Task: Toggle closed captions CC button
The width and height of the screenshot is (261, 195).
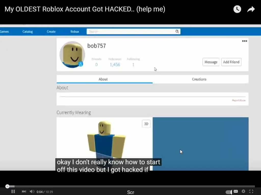Action: click(236, 191)
